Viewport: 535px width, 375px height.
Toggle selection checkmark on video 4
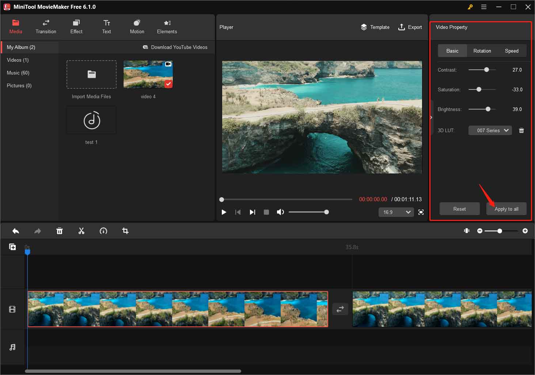click(x=168, y=84)
